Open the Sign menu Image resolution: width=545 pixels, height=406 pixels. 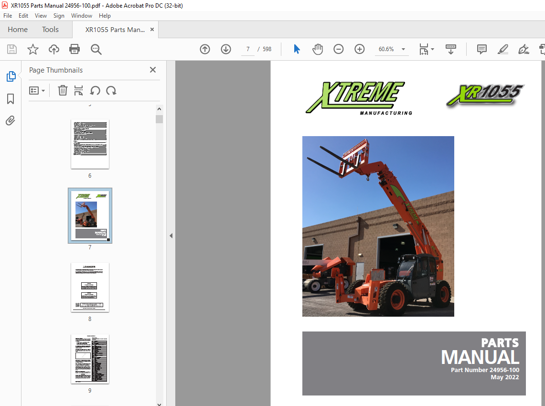coord(59,16)
